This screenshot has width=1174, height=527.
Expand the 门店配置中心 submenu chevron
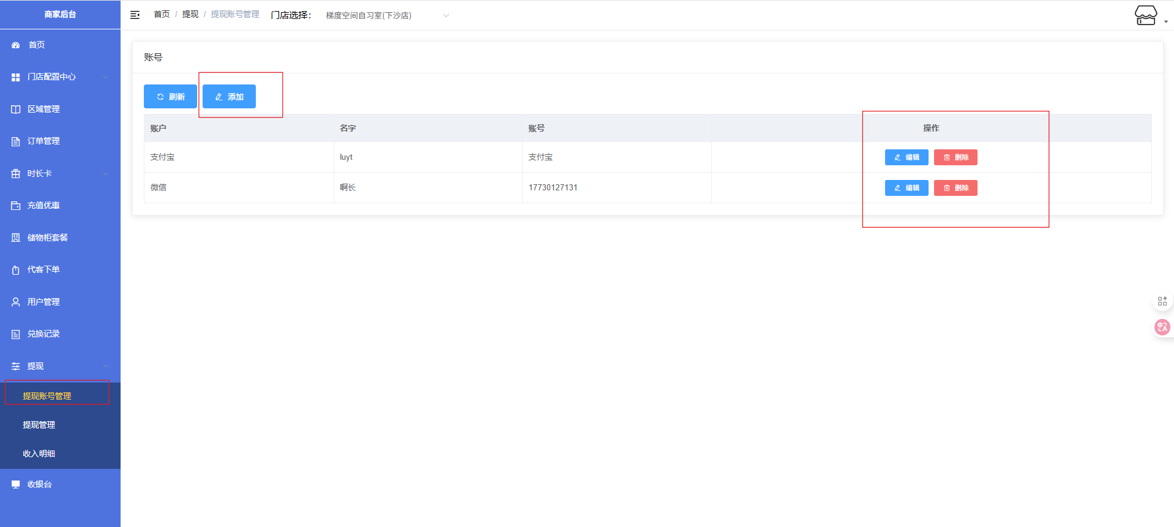106,77
